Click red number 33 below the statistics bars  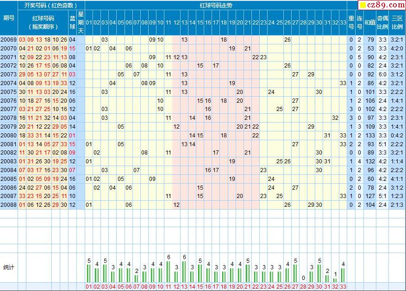(x=343, y=286)
